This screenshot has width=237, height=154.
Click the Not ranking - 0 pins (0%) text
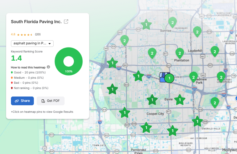tap(31, 88)
